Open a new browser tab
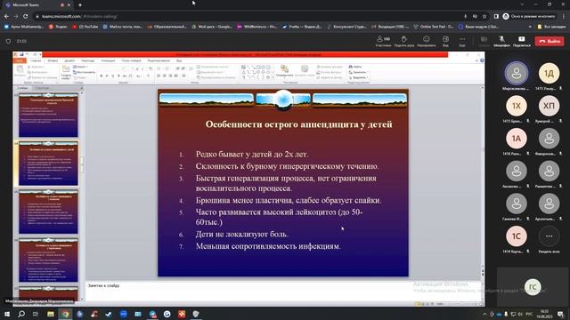The width and height of the screenshot is (570, 320). click(80, 5)
